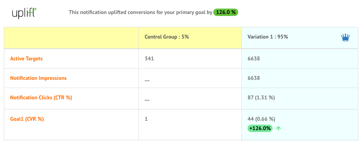Click the blue crown winner icon
This screenshot has width=363, height=141.
[x=345, y=37]
